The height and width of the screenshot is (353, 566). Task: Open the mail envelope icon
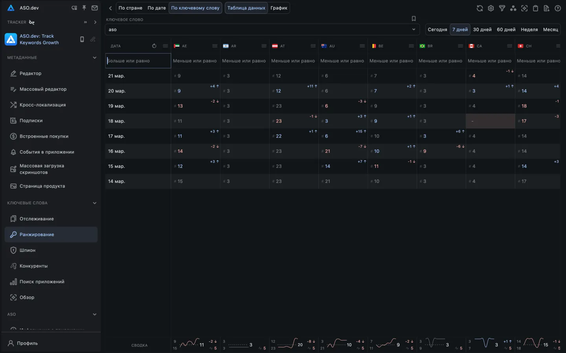[x=95, y=8]
